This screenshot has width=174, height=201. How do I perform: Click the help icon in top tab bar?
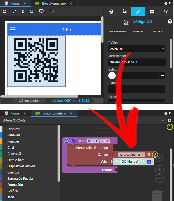tap(166, 4)
